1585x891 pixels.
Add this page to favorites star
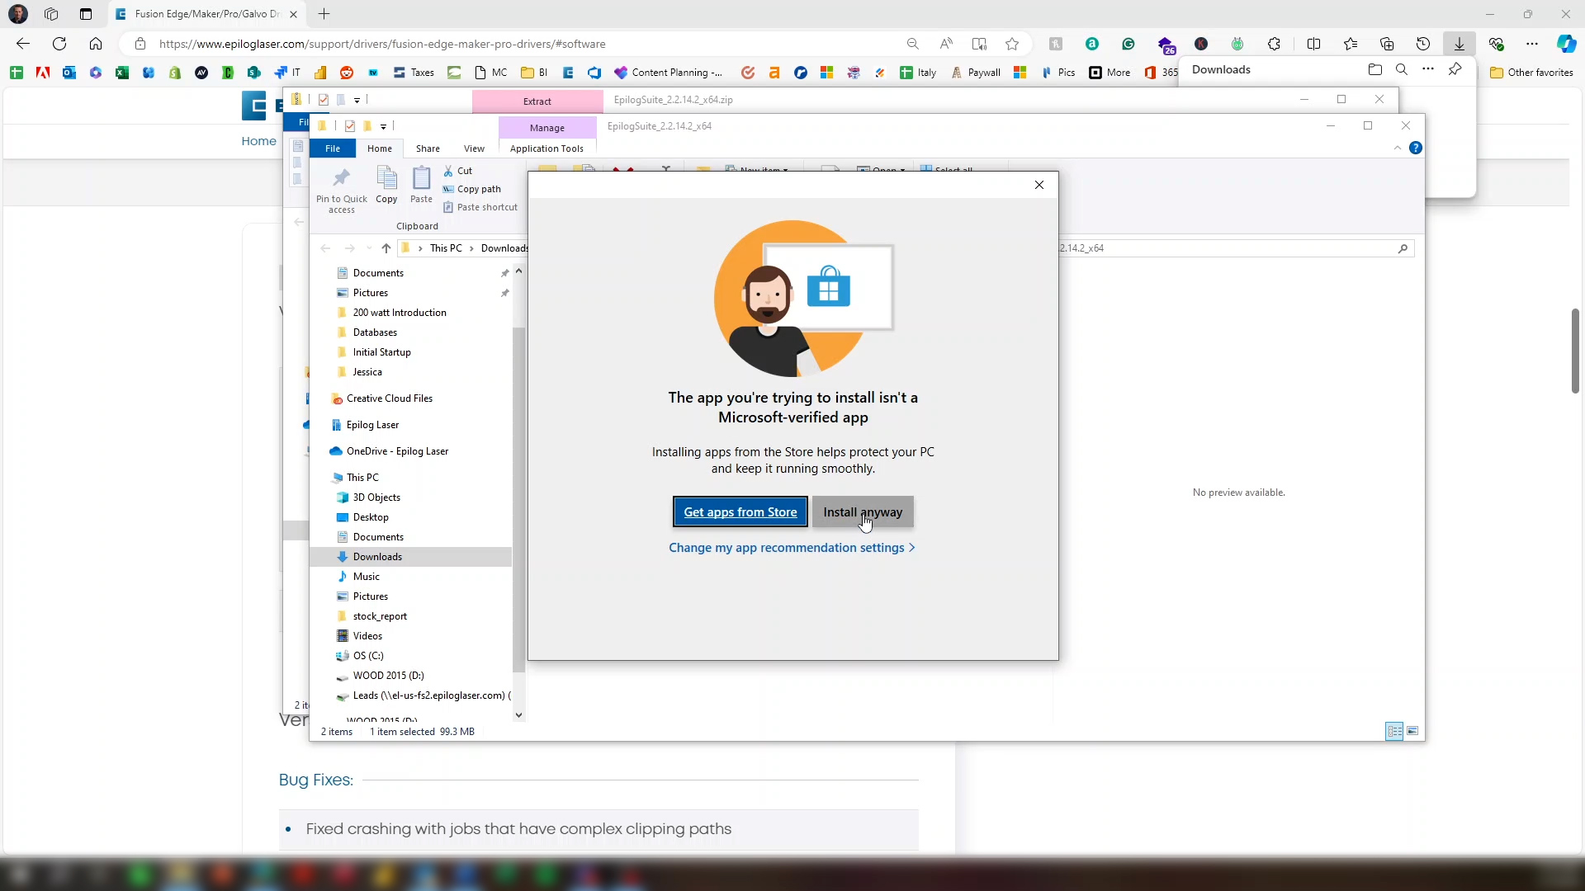coord(1012,44)
